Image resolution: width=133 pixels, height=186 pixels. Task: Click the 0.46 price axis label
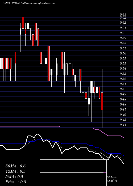123,115
